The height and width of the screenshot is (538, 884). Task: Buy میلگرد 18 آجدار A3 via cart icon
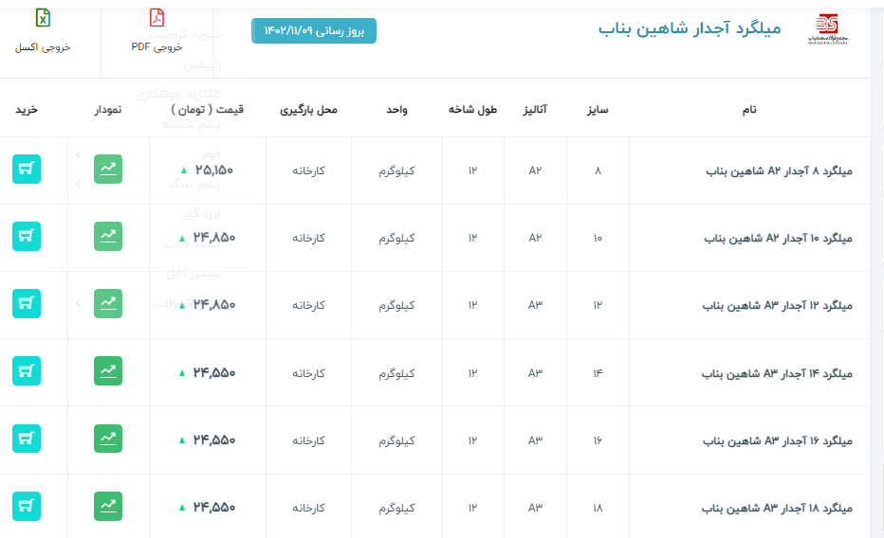(x=27, y=506)
